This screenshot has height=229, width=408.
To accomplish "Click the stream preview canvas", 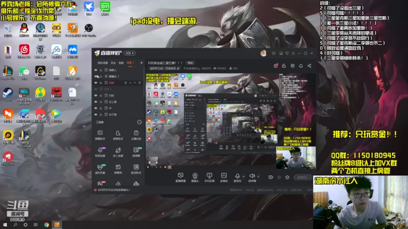I will pyautogui.click(x=231, y=121).
